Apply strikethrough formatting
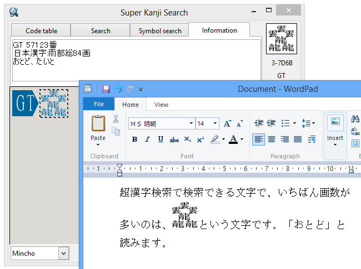Screen dimensions: 361x269 coord(174,139)
